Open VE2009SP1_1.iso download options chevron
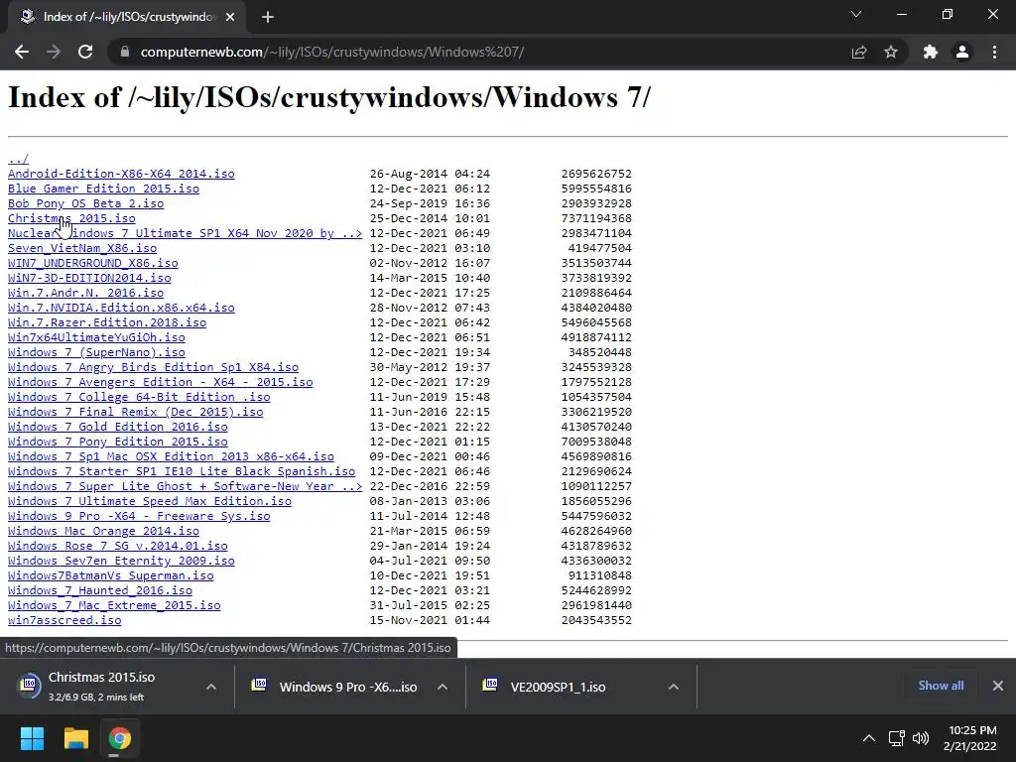This screenshot has width=1016, height=762. (674, 687)
